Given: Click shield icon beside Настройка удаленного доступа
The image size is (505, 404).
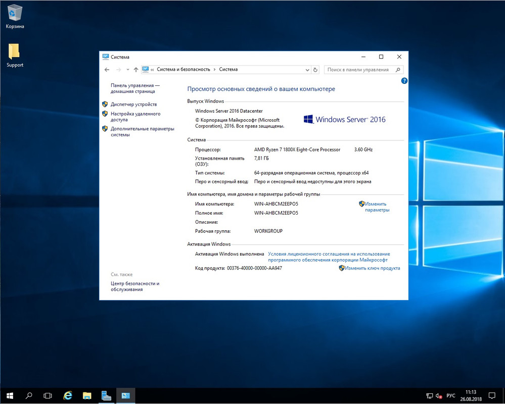Looking at the screenshot, I should 105,114.
